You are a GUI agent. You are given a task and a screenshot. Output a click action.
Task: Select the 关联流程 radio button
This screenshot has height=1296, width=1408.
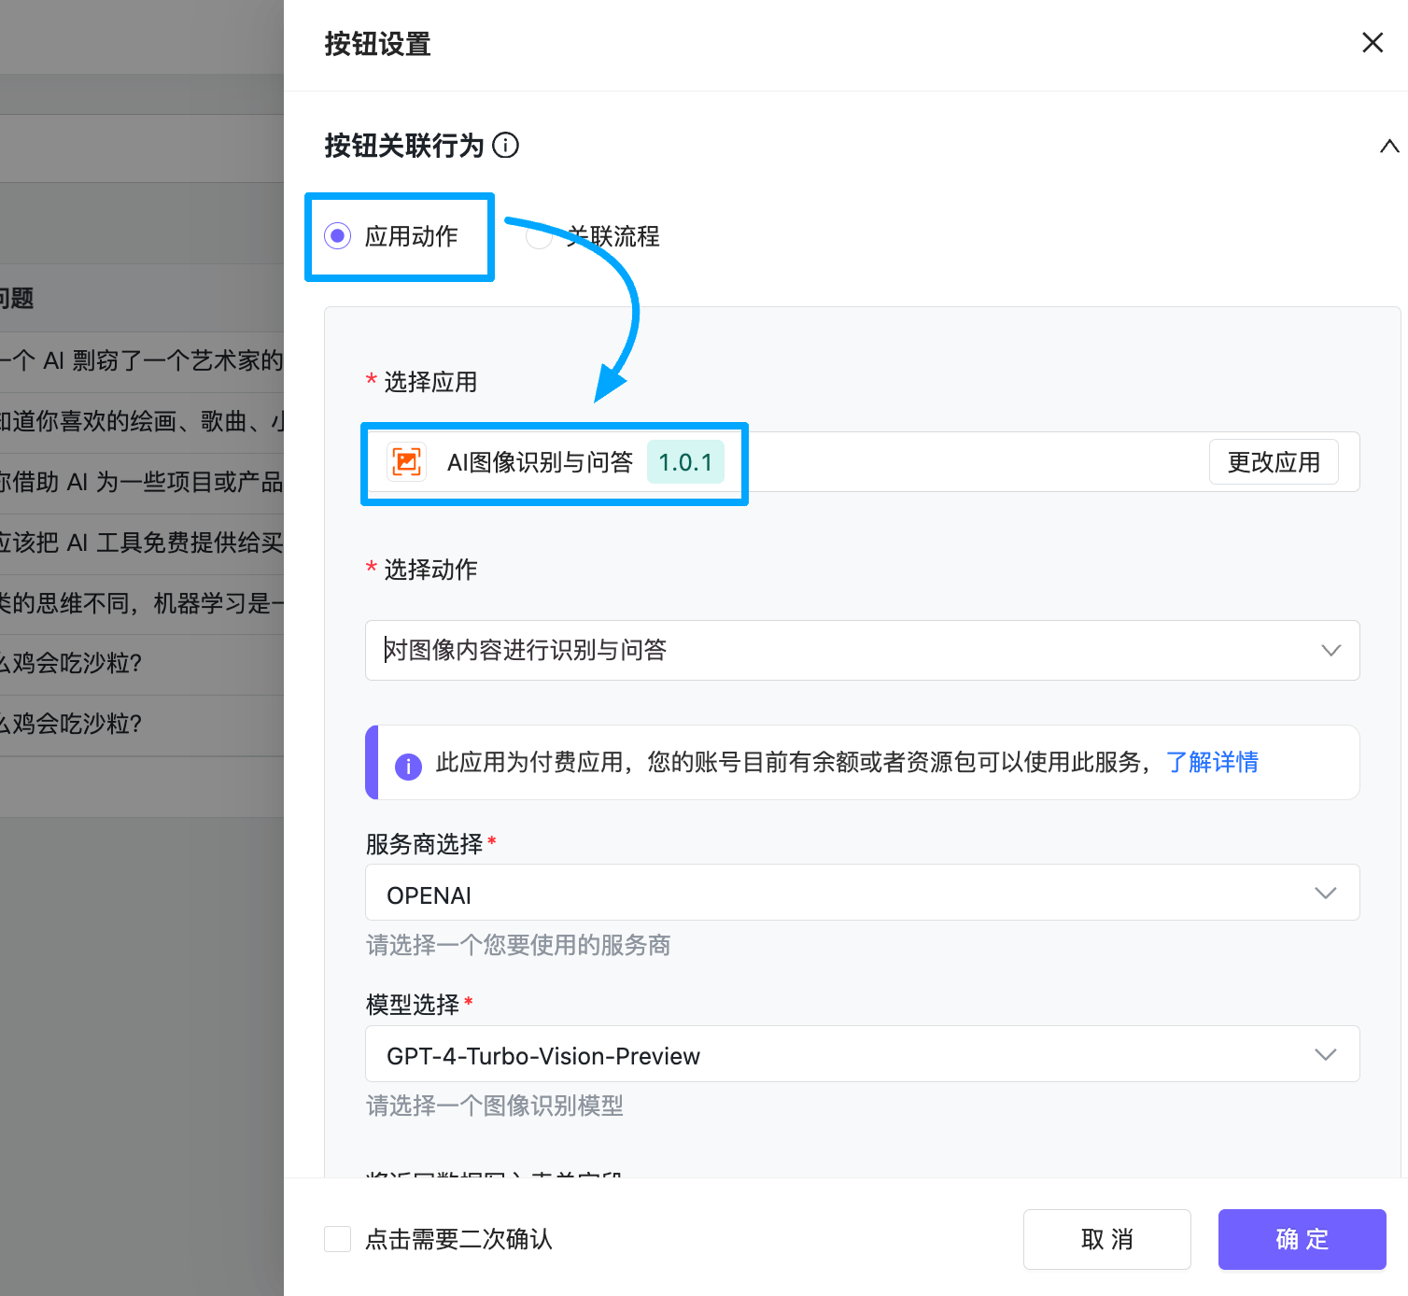tap(539, 236)
